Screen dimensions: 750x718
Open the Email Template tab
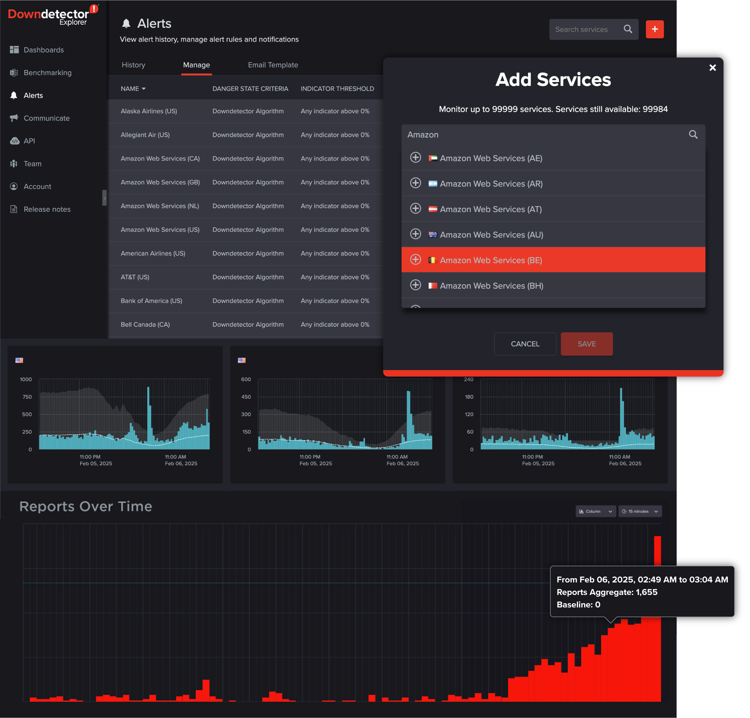click(273, 65)
